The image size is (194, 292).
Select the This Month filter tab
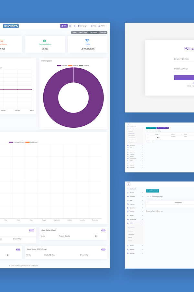click(93, 32)
